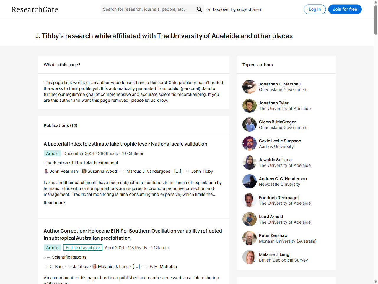Expand the abstract with Read more
The height and width of the screenshot is (284, 378).
click(x=54, y=203)
